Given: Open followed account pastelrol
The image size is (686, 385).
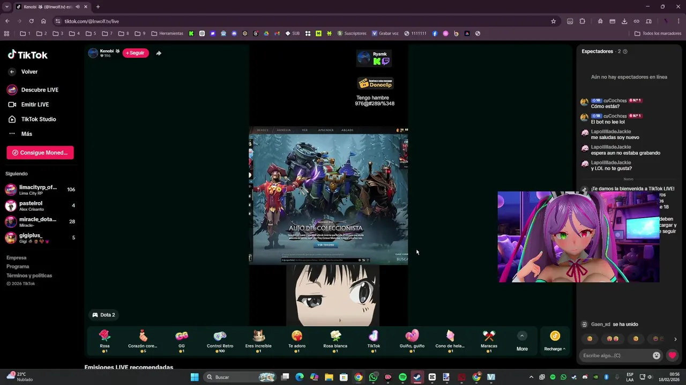Looking at the screenshot, I should (x=40, y=206).
